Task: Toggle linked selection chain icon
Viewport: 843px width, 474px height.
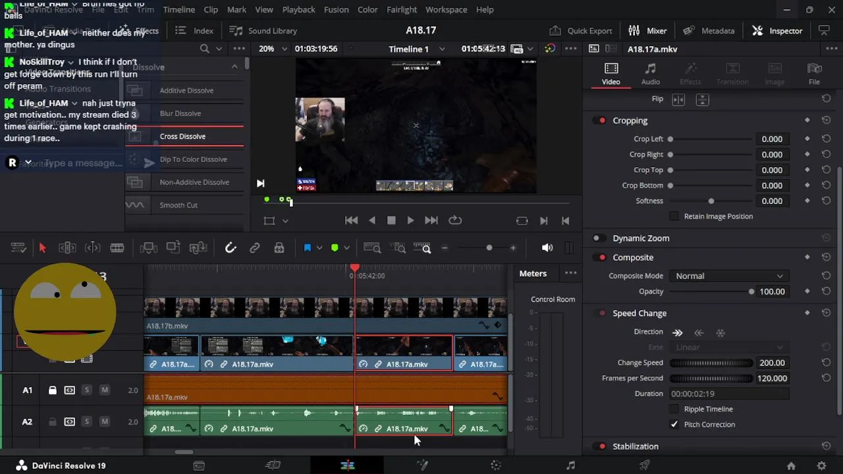Action: (255, 248)
